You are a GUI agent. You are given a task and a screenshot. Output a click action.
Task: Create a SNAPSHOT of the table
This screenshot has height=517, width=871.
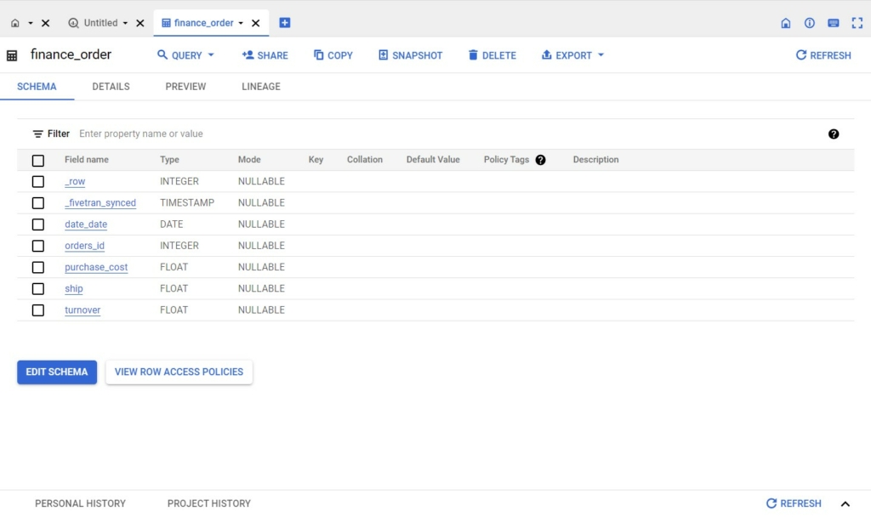click(x=411, y=55)
